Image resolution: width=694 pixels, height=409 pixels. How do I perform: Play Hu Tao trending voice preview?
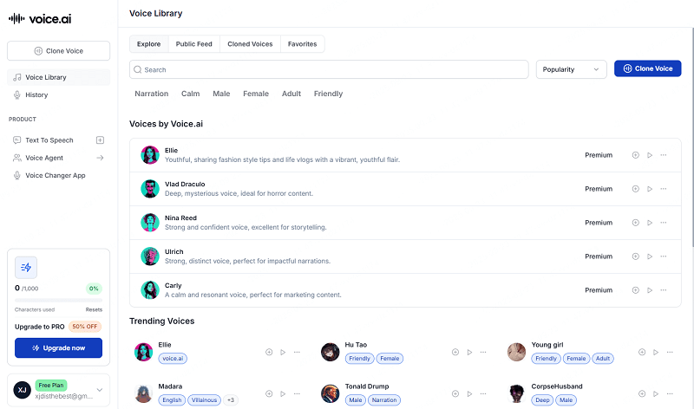(469, 353)
